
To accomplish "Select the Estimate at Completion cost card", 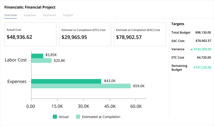I will coord(140,34).
